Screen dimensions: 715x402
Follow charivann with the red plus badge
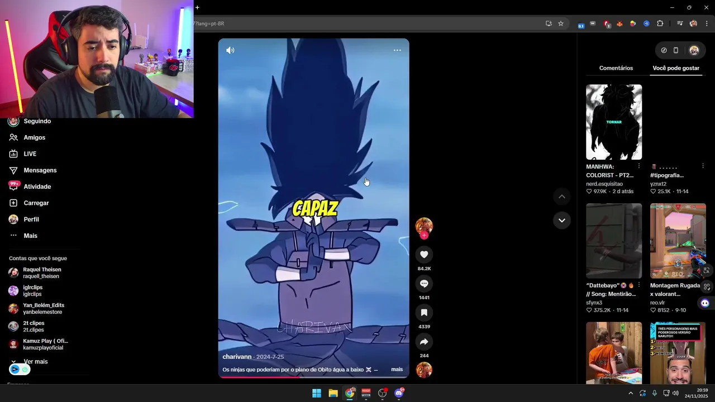point(424,236)
